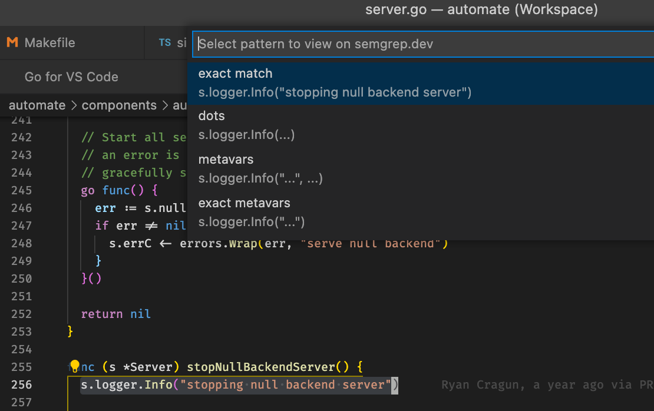Click 'go func() {' code line
Viewport: 654px width, 411px height.
(119, 191)
